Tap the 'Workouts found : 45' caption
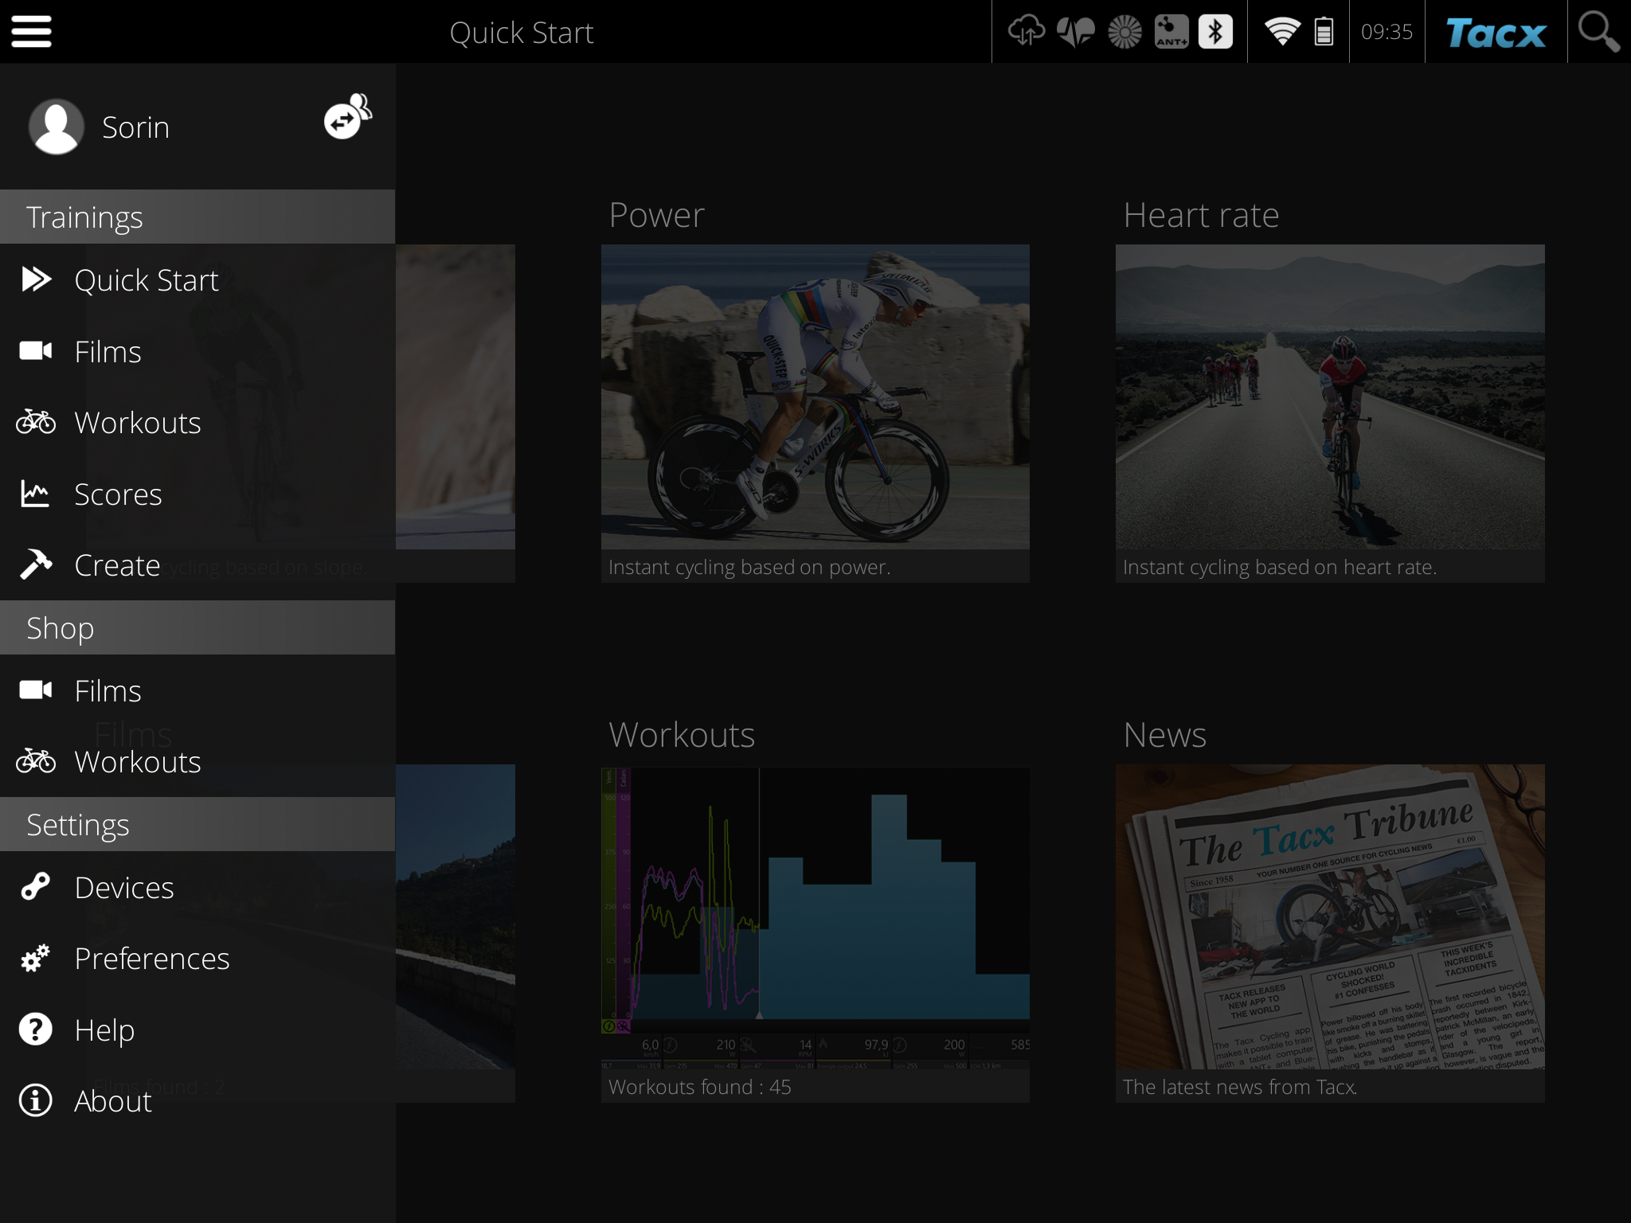Viewport: 1631px width, 1223px height. (700, 1087)
